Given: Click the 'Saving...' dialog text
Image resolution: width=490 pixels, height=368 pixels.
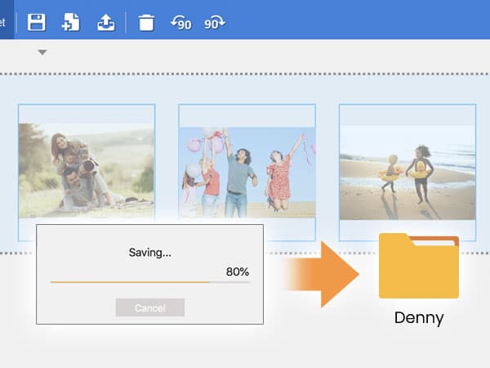Looking at the screenshot, I should tap(150, 253).
